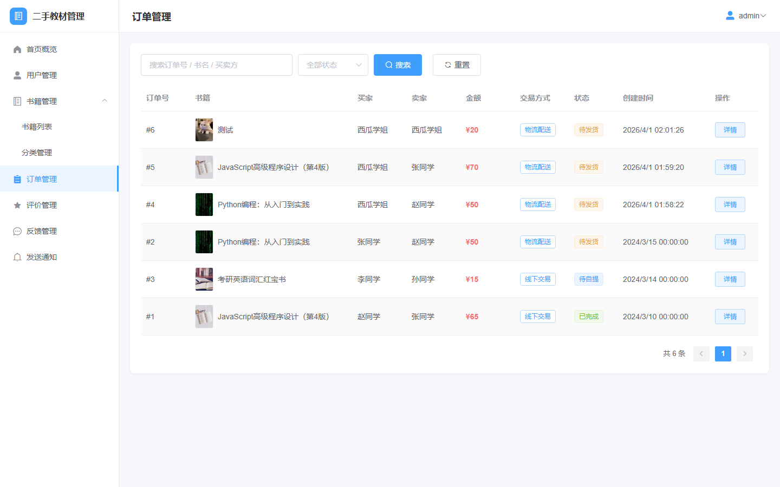
Task: Click the ¥70 amount in order #5
Action: (x=472, y=167)
